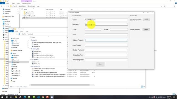Select the LoanAgreement folder icon
The width and height of the screenshot is (177, 99).
[24, 14]
